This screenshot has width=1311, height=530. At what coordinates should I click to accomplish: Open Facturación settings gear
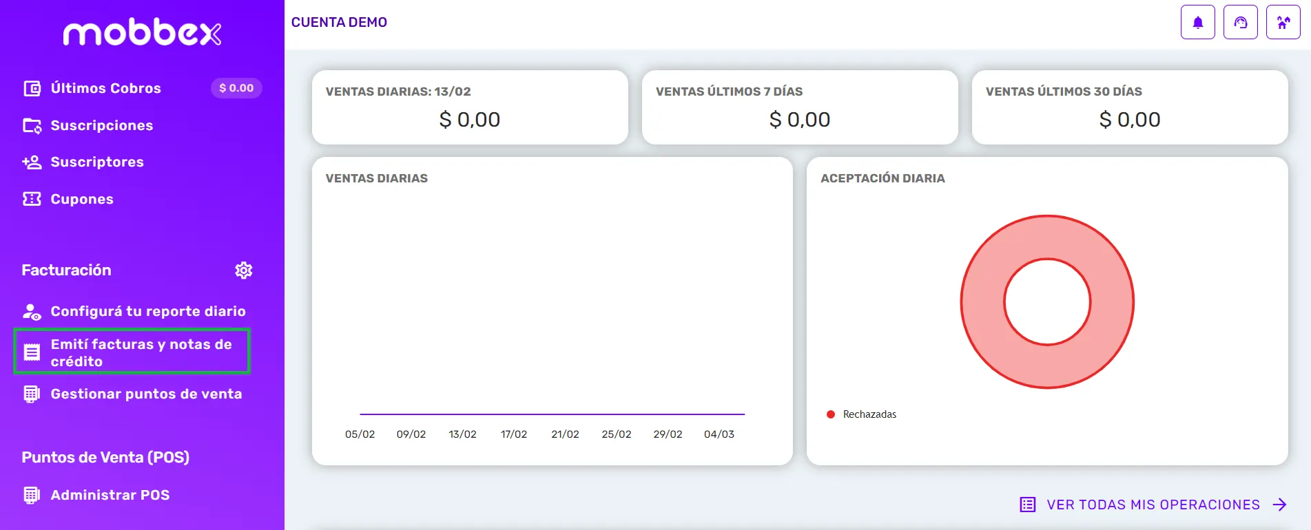point(244,270)
